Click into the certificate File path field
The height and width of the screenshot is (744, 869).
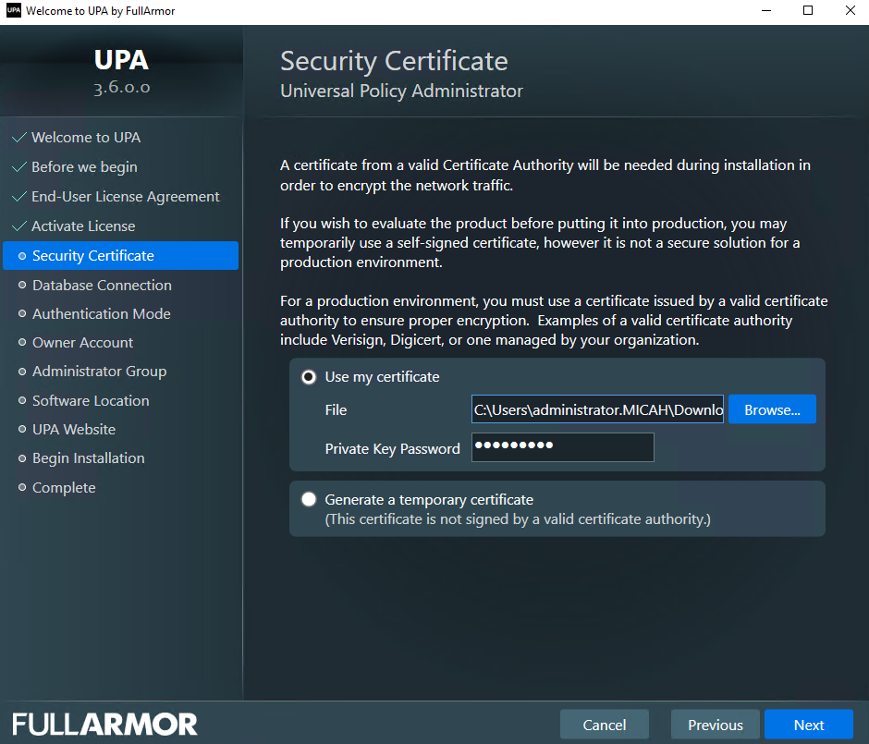pos(597,409)
